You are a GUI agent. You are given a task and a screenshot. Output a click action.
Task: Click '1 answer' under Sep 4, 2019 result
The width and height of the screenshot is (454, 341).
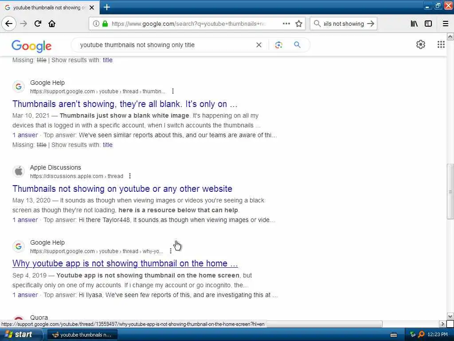25,295
